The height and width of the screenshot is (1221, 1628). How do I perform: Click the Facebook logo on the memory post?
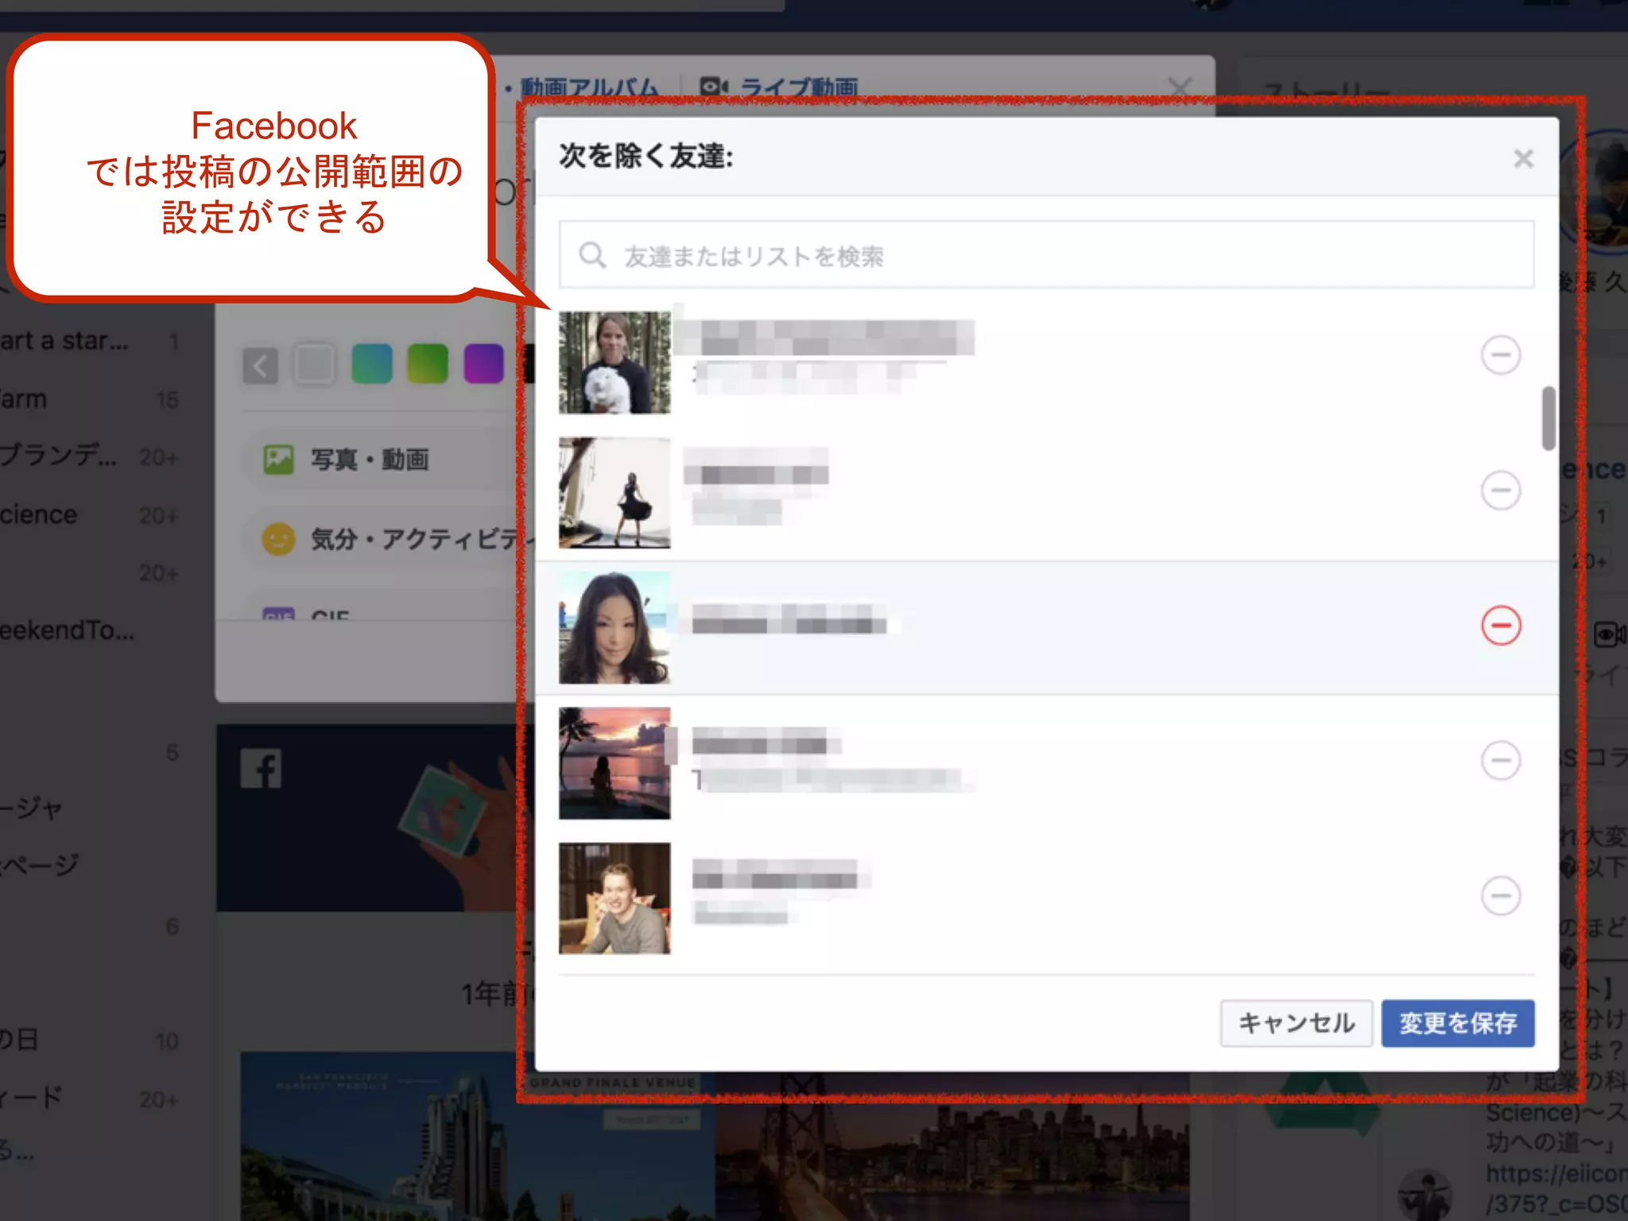click(261, 769)
